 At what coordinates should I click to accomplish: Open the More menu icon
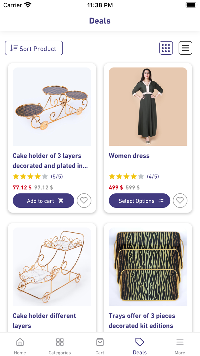pos(180,342)
